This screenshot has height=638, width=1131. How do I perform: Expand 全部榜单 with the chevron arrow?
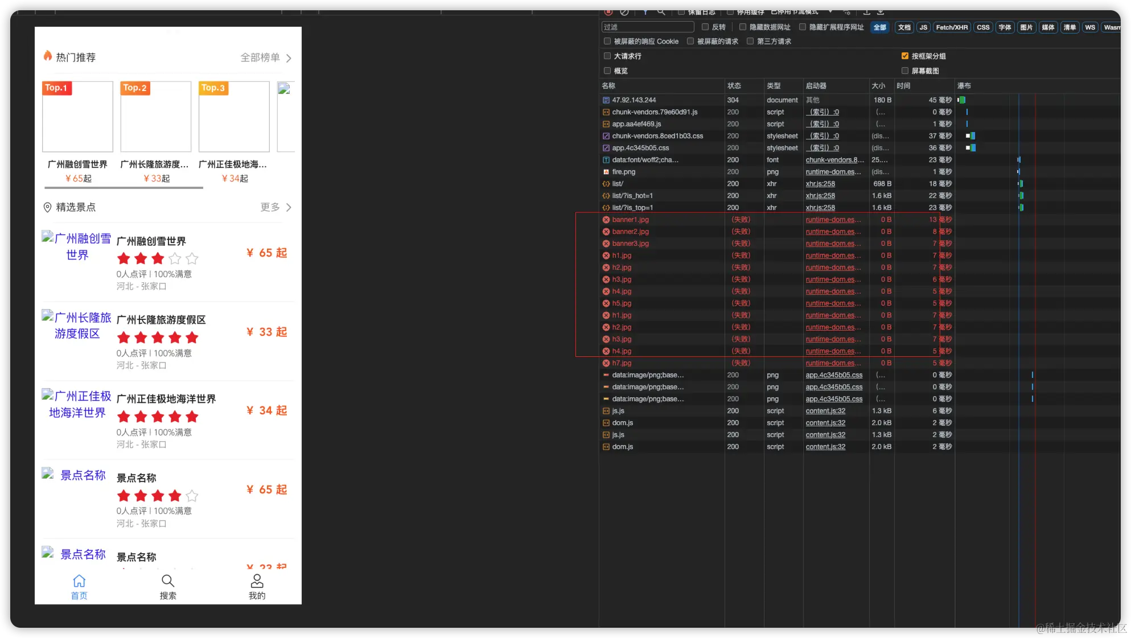pyautogui.click(x=289, y=58)
